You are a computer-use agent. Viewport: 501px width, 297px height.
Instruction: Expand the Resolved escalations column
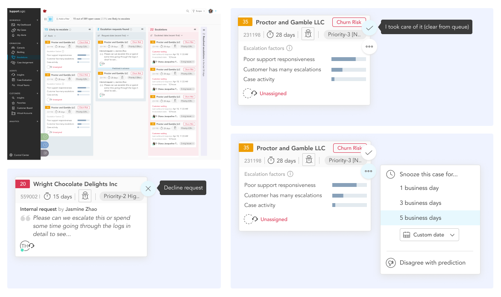204,30
